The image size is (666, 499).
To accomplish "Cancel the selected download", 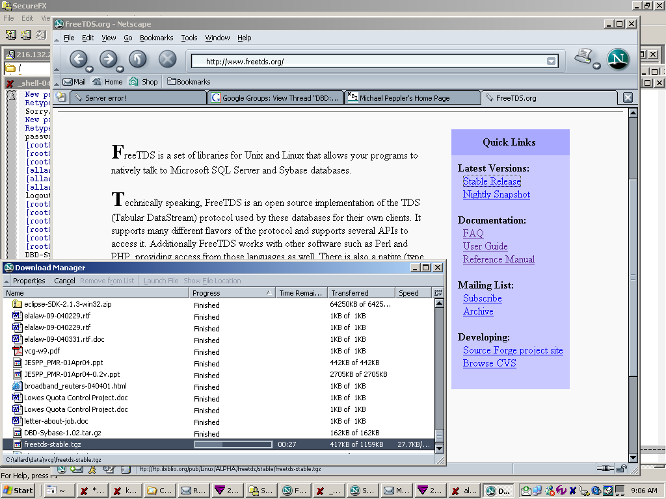I will point(64,281).
